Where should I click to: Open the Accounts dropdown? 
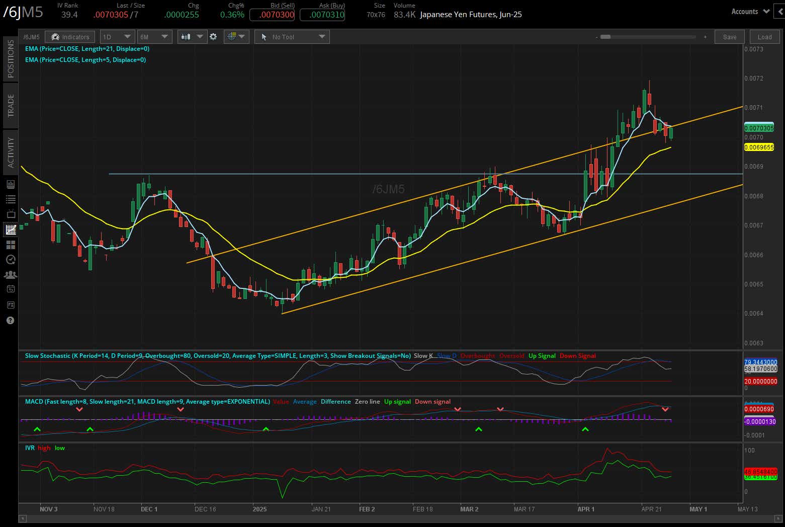[x=751, y=11]
